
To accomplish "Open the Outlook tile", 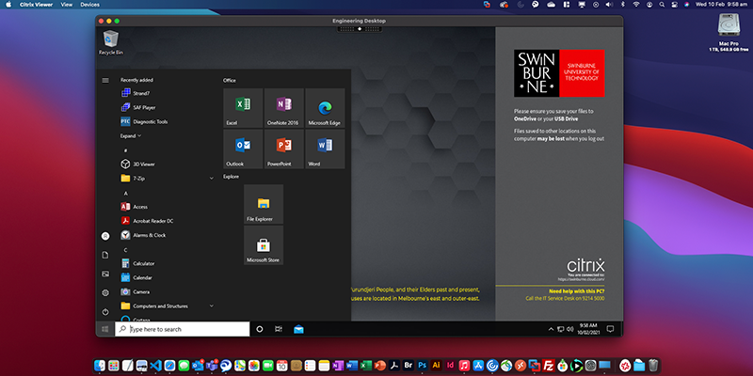I will (243, 149).
